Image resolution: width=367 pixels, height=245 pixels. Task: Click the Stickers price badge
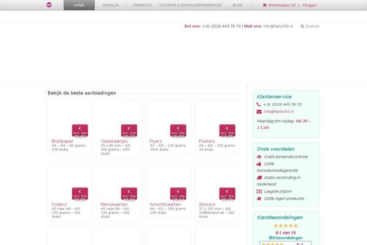228,194
